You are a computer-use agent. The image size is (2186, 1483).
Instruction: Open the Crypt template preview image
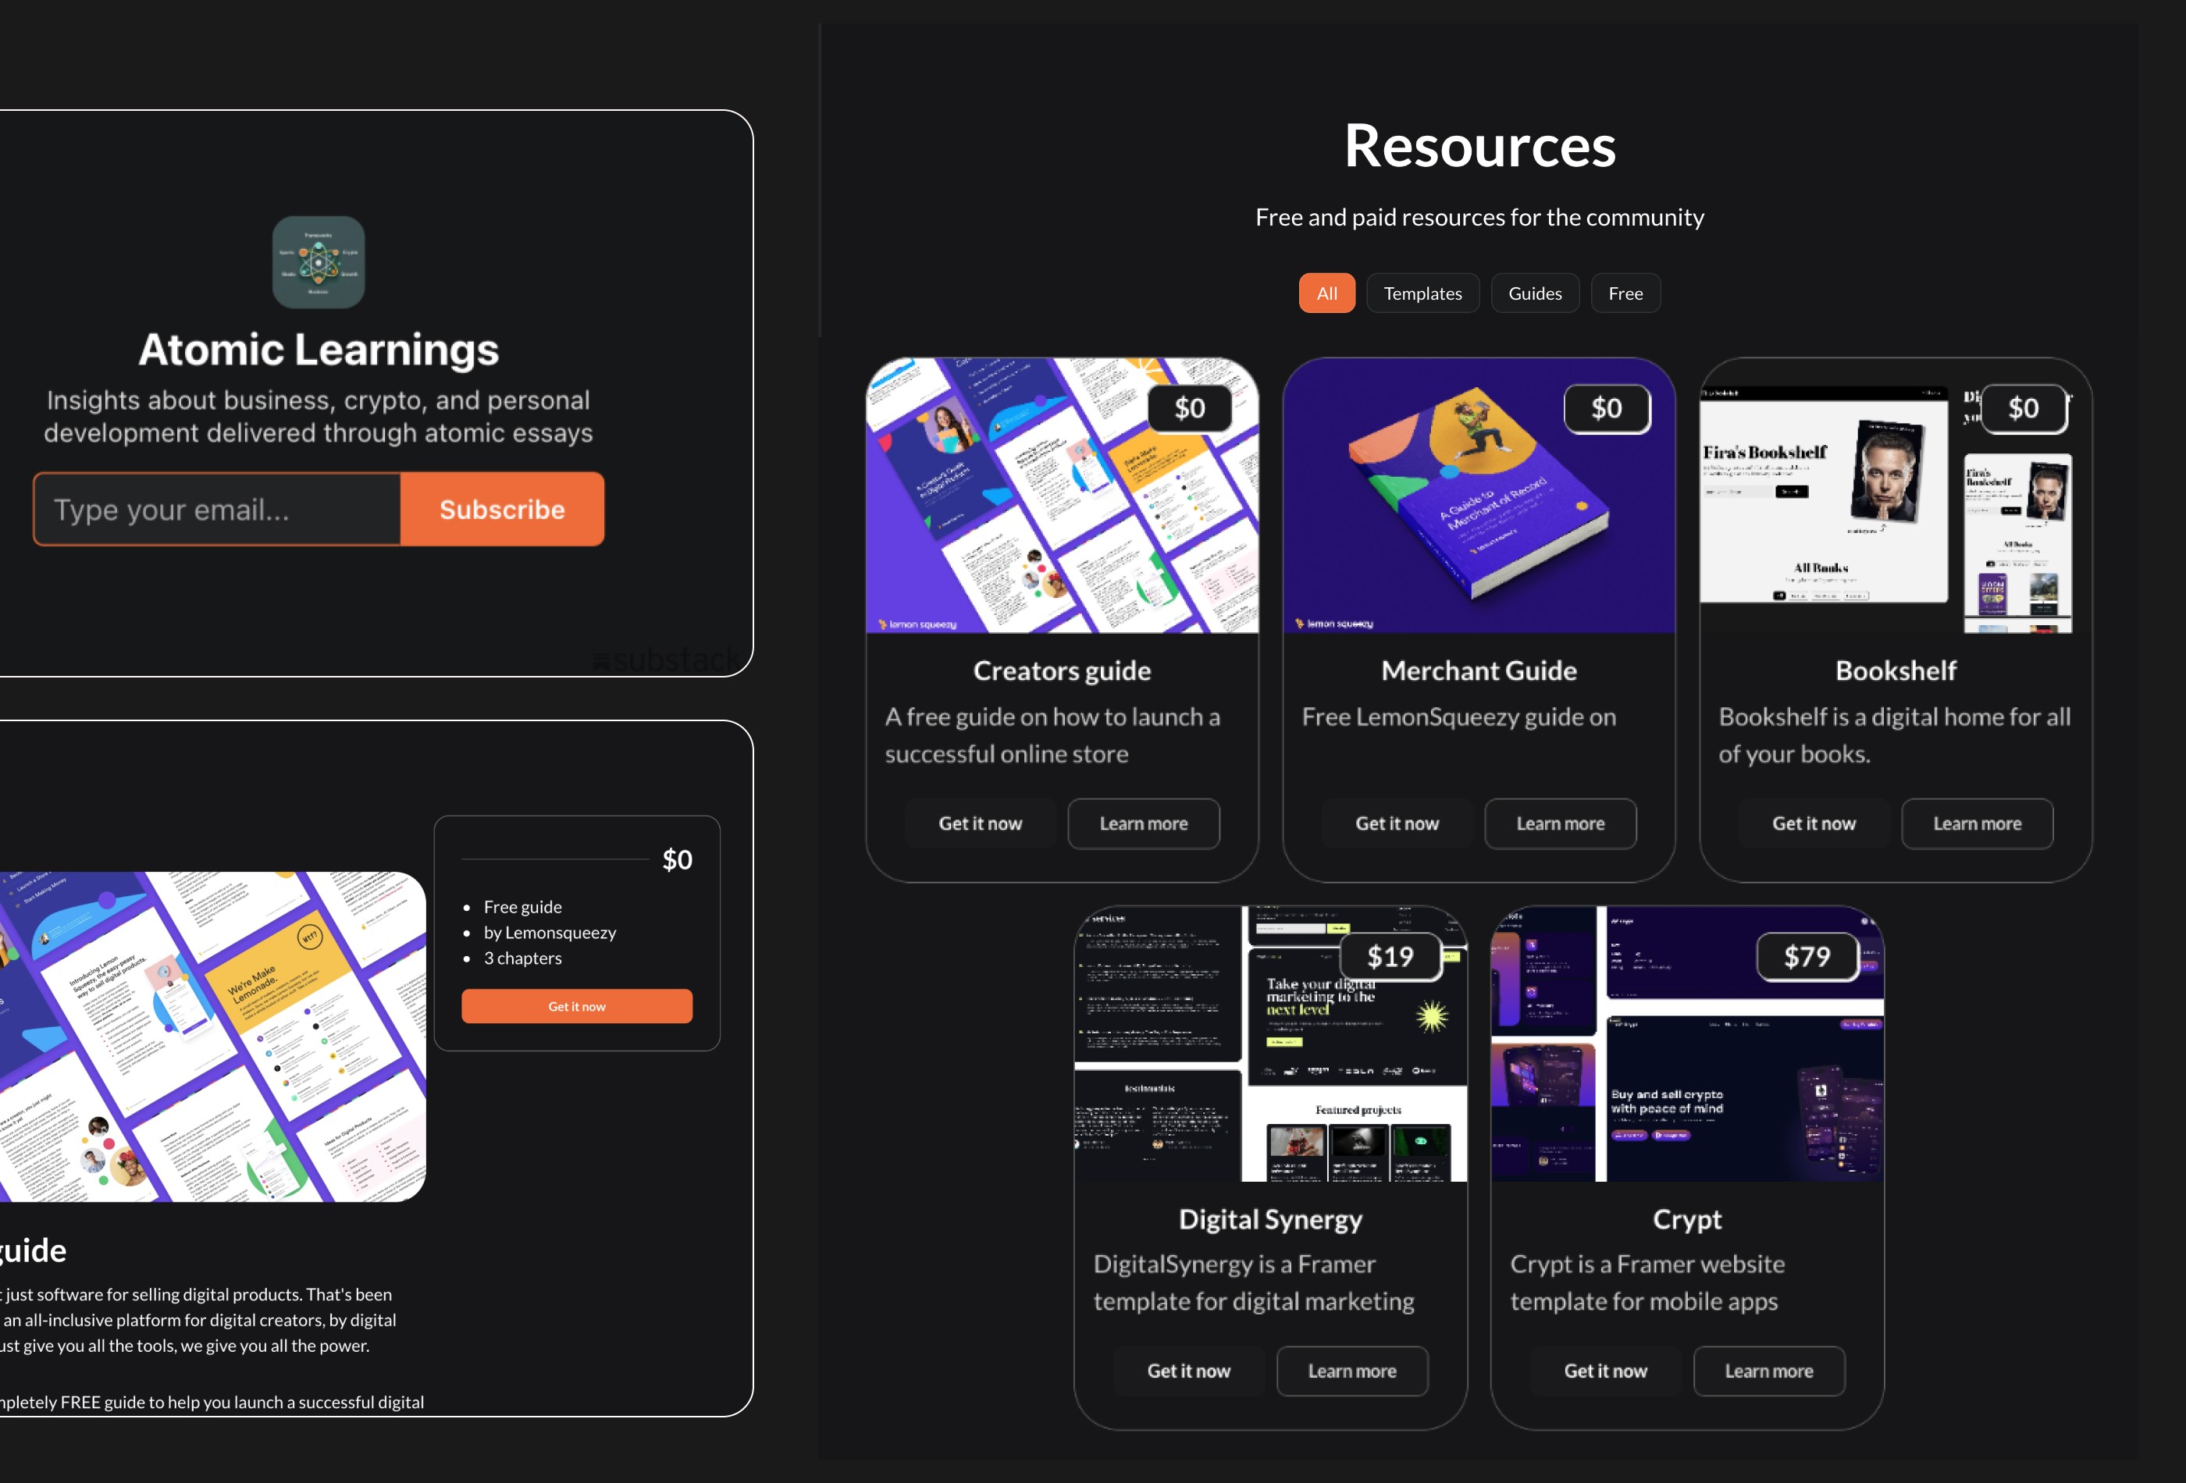[1687, 1044]
